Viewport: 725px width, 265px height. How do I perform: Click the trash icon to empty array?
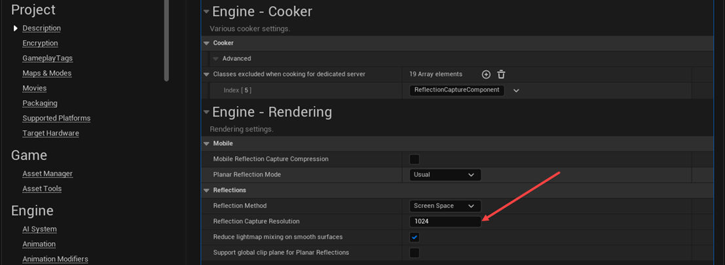501,75
